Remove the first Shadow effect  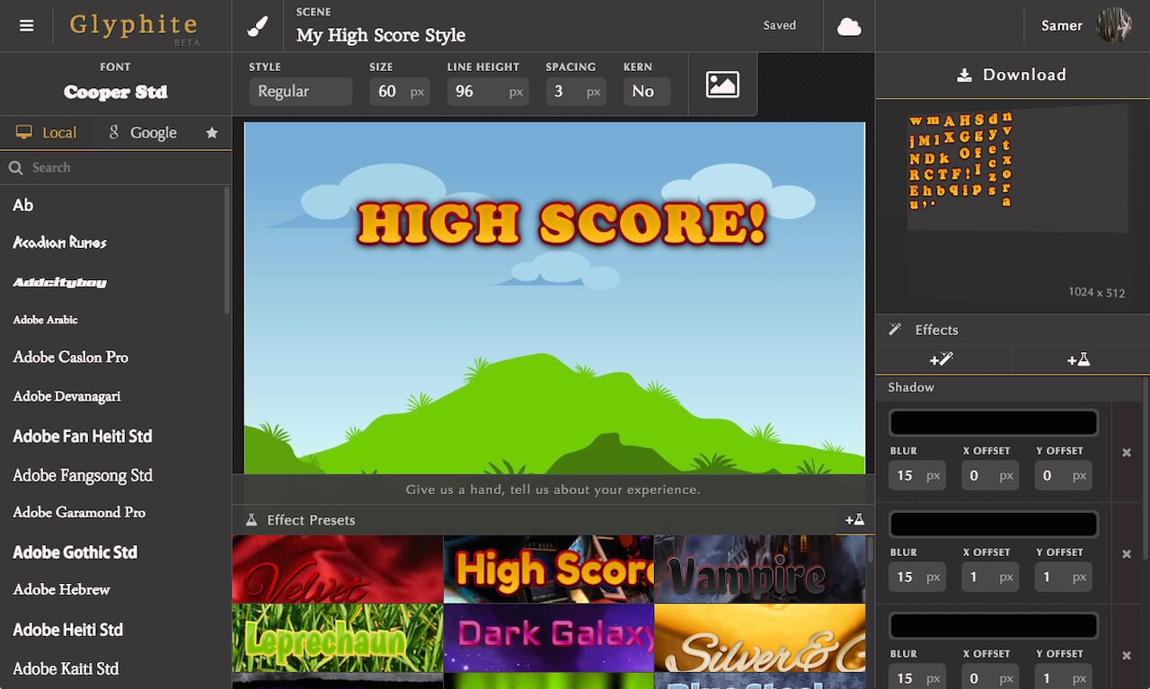[1127, 452]
